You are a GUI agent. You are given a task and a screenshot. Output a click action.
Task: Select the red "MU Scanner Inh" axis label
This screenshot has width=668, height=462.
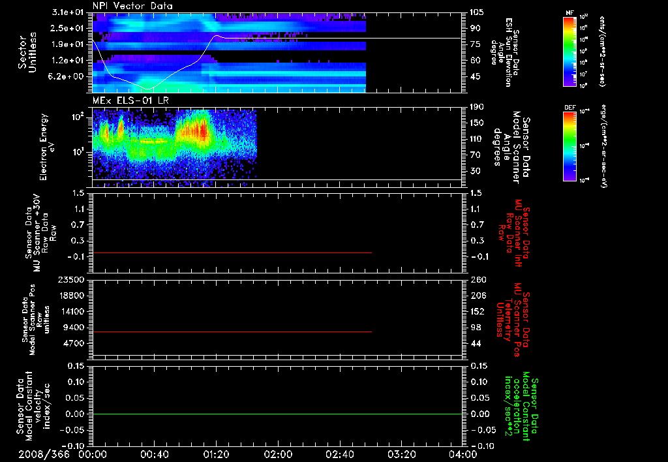tap(513, 233)
